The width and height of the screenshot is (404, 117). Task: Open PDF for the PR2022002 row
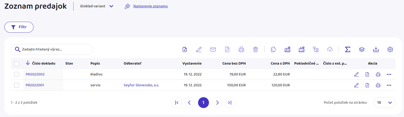(x=367, y=74)
